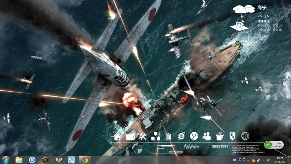Click the green 55% memory ball
This screenshot has width=291, height=164.
click(x=268, y=145)
